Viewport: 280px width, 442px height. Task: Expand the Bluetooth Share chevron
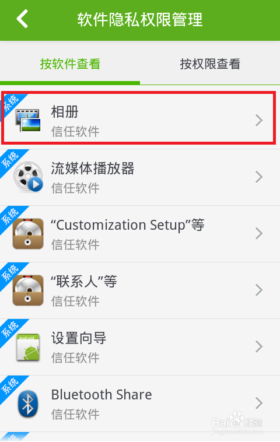click(x=259, y=403)
